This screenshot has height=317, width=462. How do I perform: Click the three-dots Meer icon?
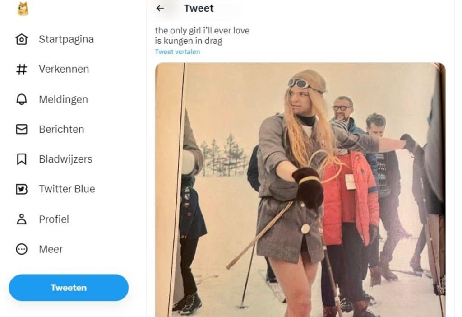(x=22, y=249)
